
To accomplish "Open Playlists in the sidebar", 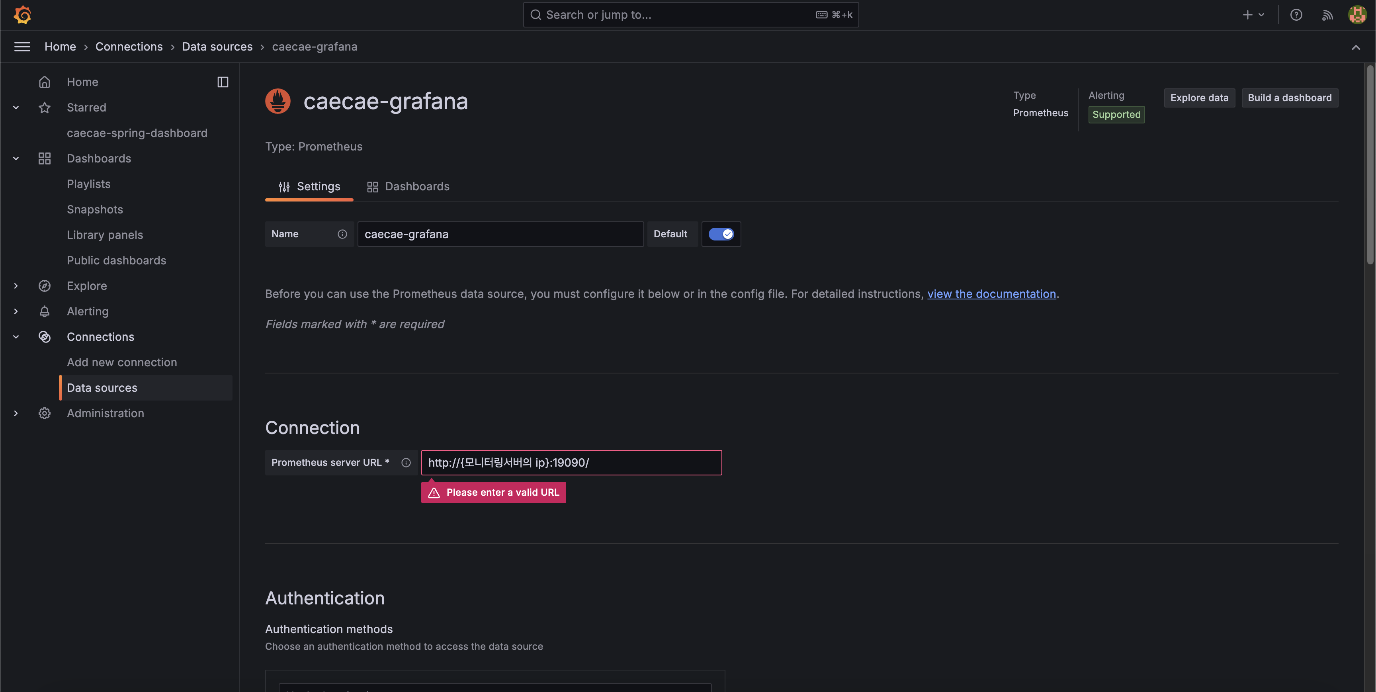I will click(x=89, y=184).
